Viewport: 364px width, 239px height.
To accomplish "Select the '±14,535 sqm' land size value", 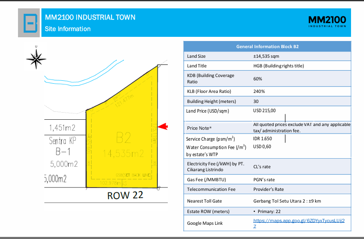I will [x=266, y=56].
